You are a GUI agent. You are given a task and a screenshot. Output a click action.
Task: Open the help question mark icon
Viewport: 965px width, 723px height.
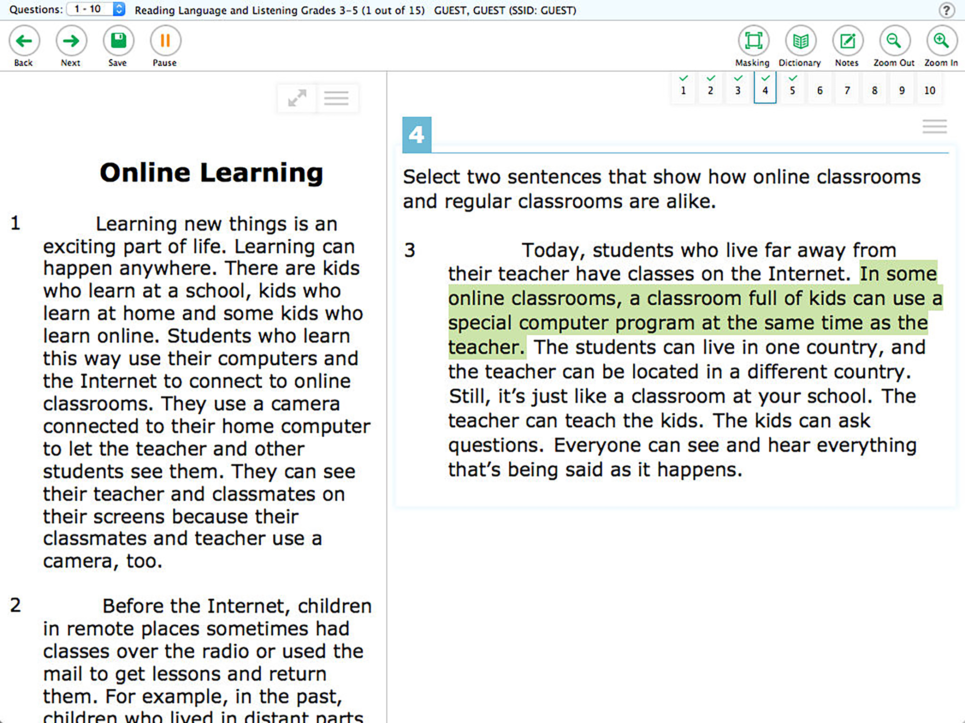coord(946,10)
